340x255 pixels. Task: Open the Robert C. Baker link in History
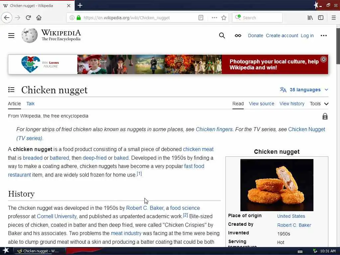145,208
